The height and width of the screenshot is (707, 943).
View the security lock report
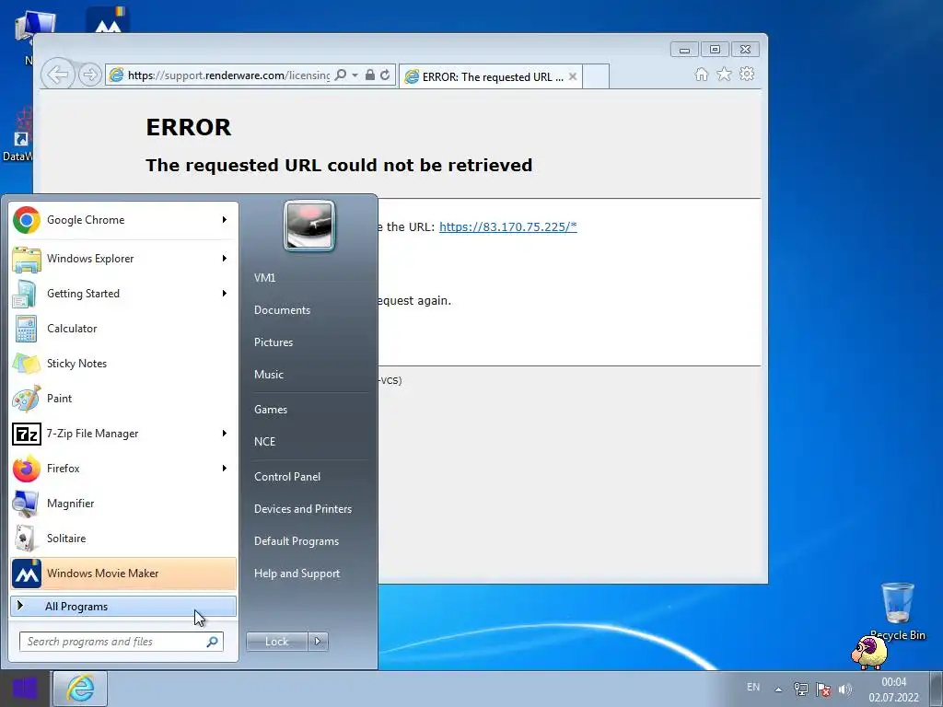click(x=370, y=75)
